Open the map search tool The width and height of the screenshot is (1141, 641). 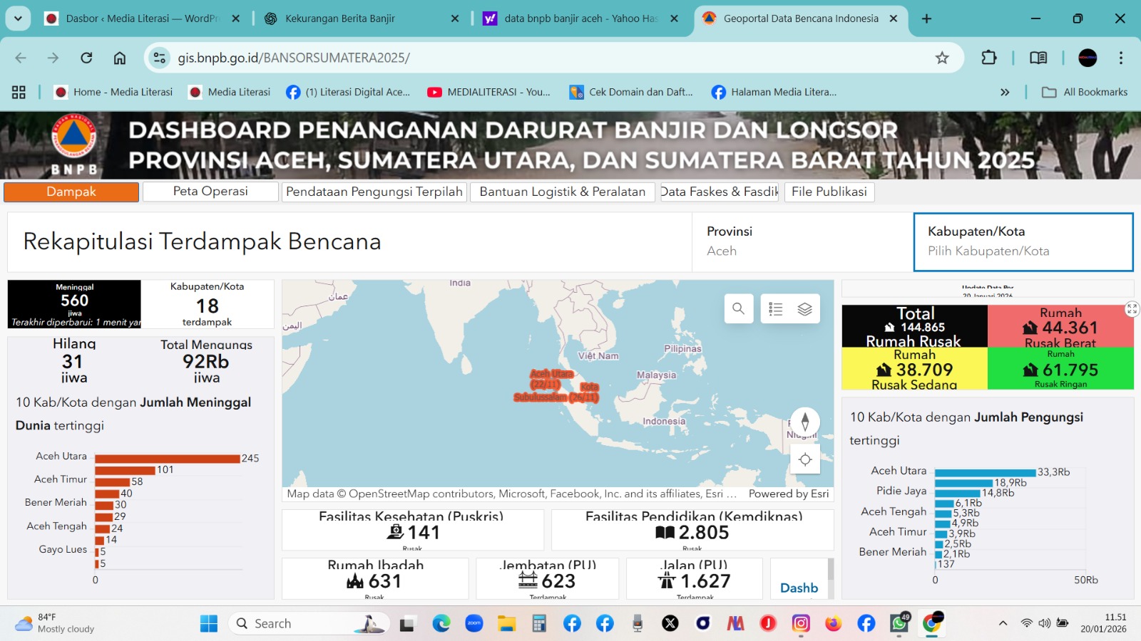(738, 308)
